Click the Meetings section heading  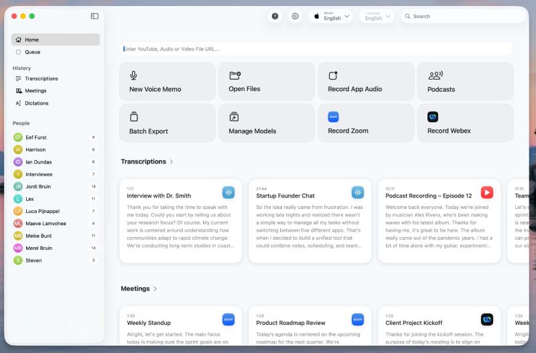pyautogui.click(x=135, y=289)
